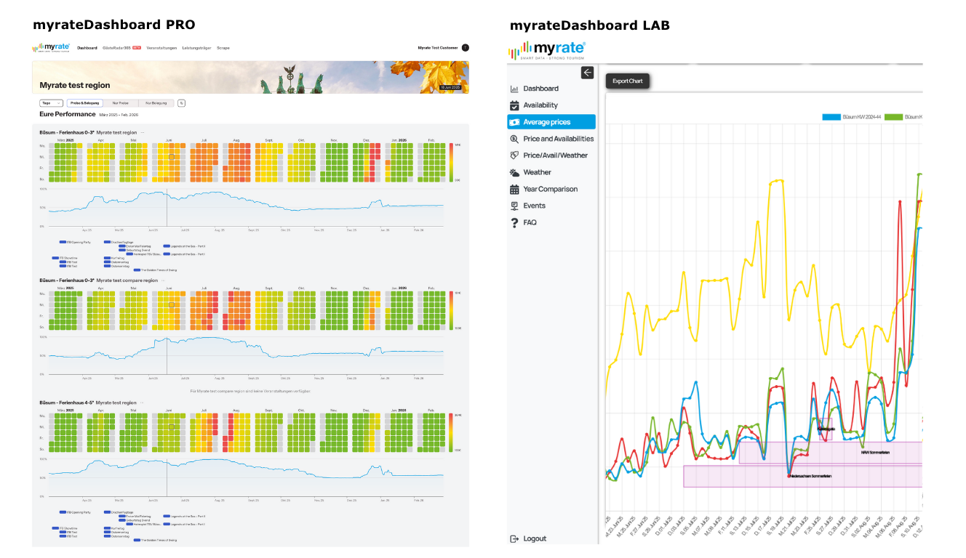The width and height of the screenshot is (966, 558).
Task: Expand options next to Büsum Ferienhaus 4-5* title
Action: 143,403
